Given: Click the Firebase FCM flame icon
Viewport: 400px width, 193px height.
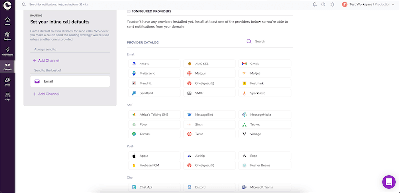Looking at the screenshot, I should pyautogui.click(x=134, y=165).
